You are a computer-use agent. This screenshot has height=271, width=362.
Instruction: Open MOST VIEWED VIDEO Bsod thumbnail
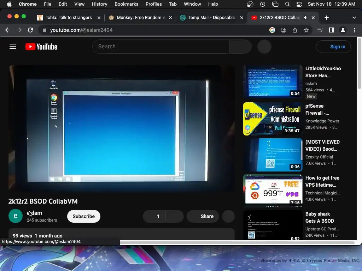[273, 155]
